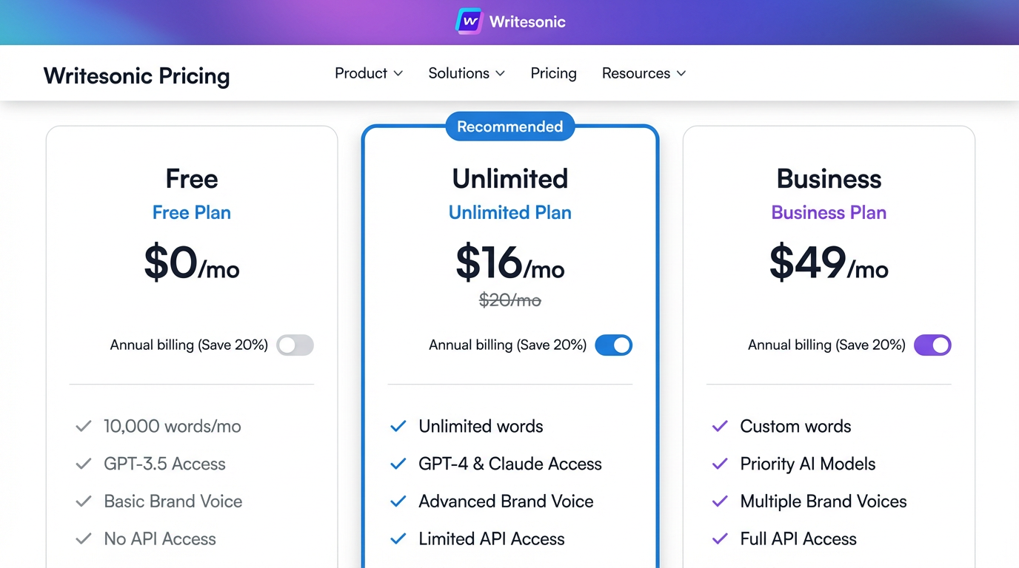Click the checkmark beside Advanced Brand Voice
The height and width of the screenshot is (568, 1019).
(x=398, y=501)
